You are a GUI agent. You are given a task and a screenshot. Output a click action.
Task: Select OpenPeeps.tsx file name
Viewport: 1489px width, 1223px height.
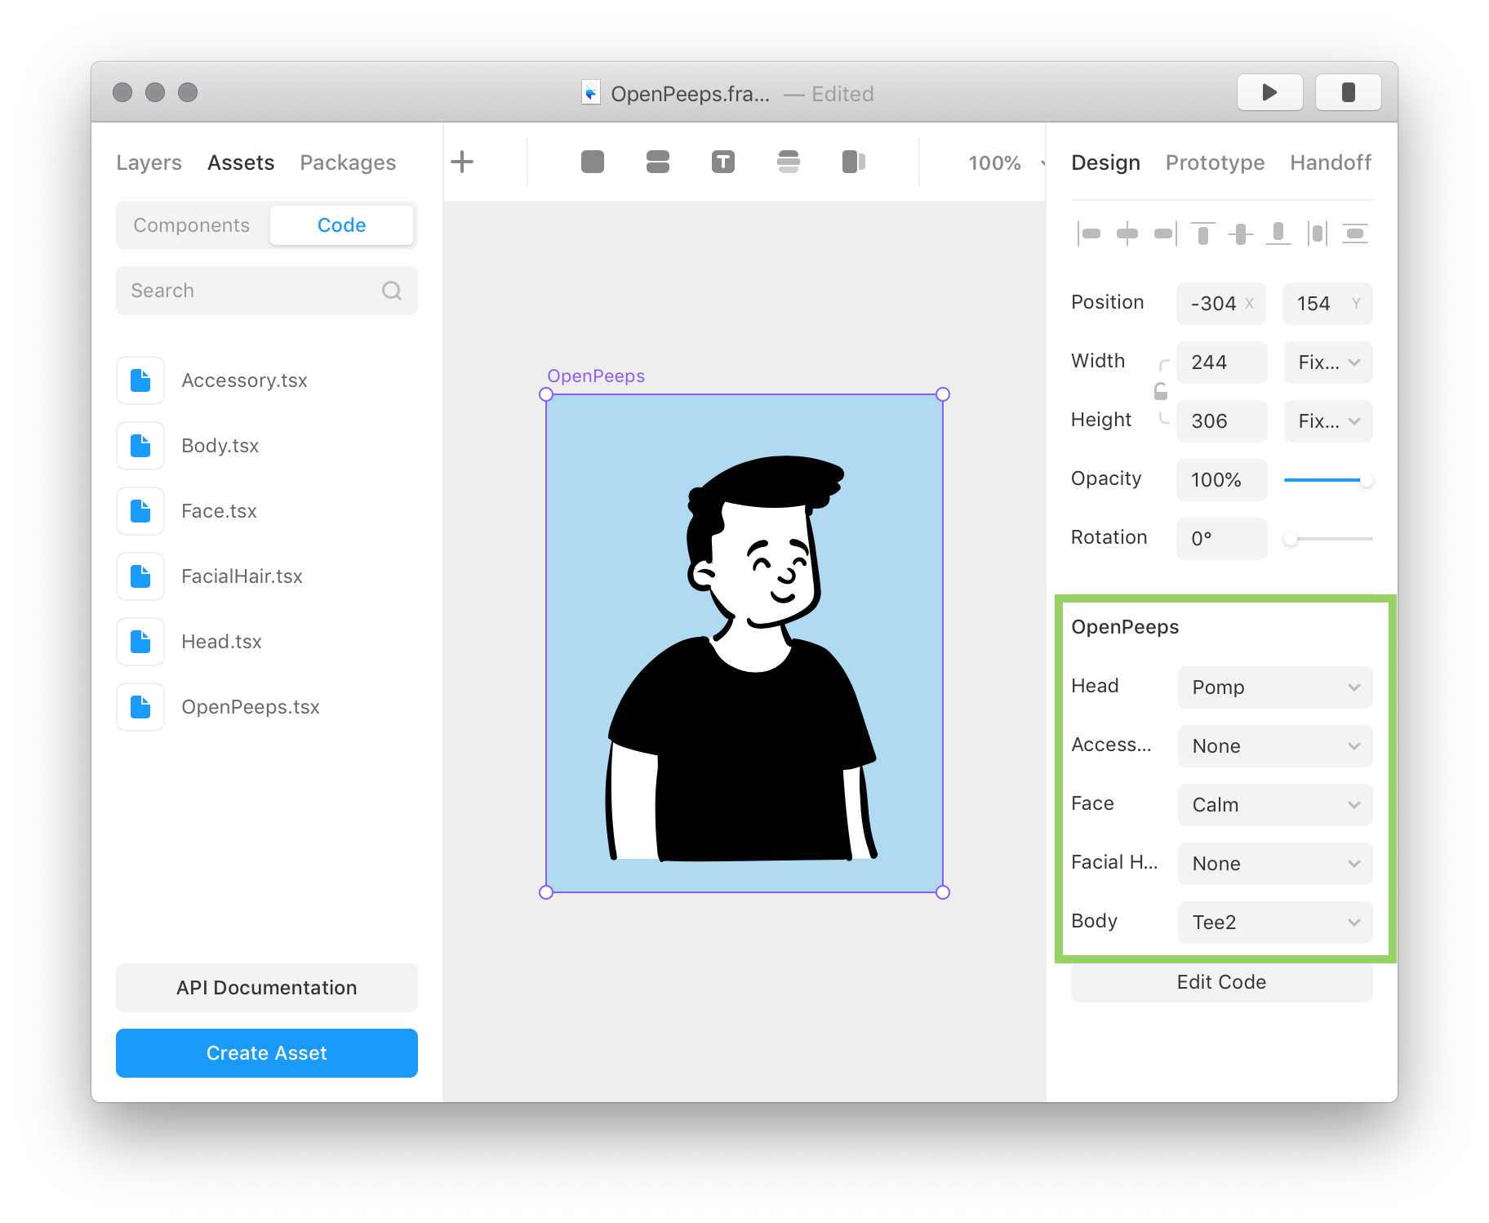pyautogui.click(x=251, y=707)
